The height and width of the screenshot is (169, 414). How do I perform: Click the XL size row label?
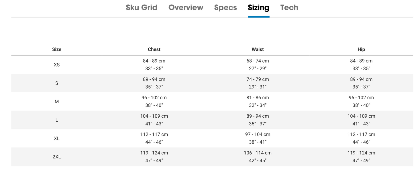coord(57,138)
